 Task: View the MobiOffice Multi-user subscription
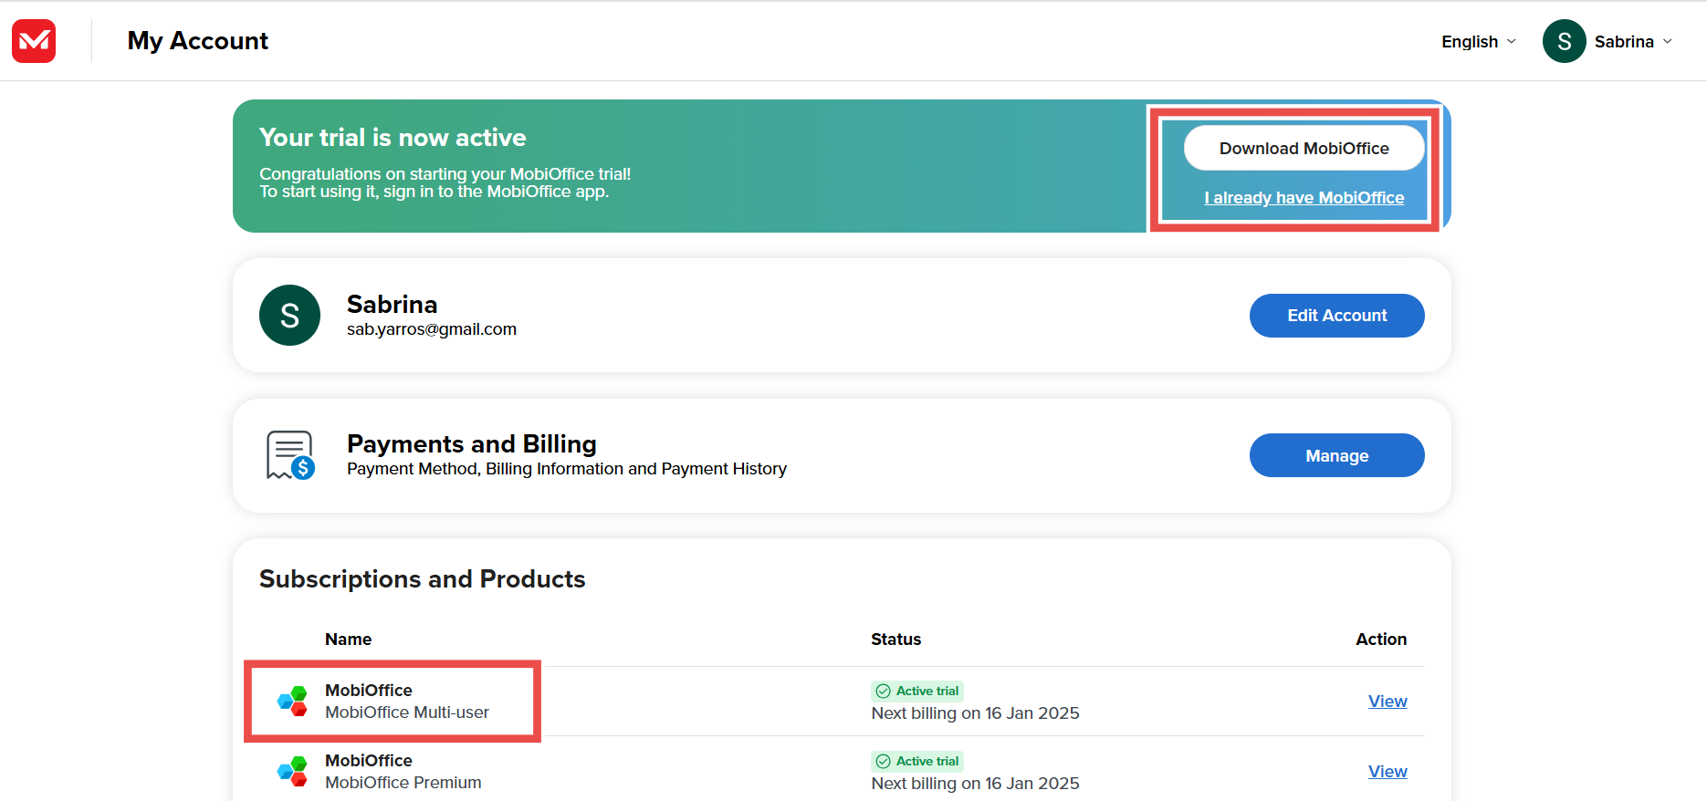[1387, 701]
